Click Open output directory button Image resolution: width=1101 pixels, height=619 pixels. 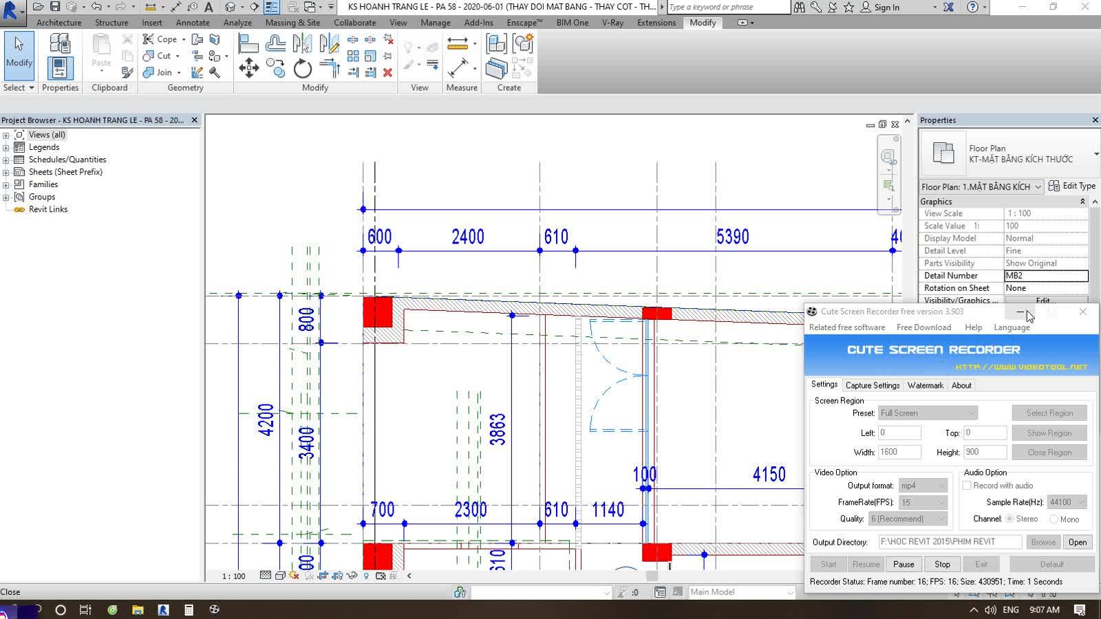[x=1078, y=542]
